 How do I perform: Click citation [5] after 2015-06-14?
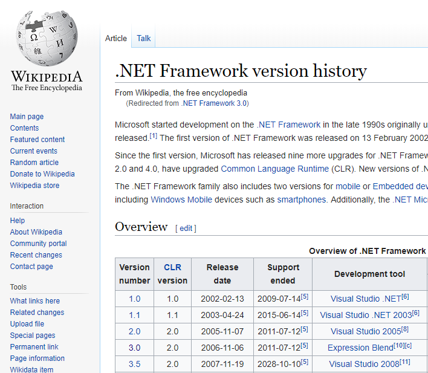coord(305,313)
